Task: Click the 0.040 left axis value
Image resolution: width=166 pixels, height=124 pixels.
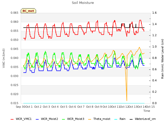Action: (15, 58)
